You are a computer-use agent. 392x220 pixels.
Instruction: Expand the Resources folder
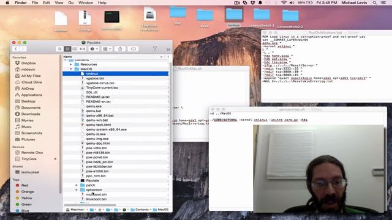coord(71,64)
